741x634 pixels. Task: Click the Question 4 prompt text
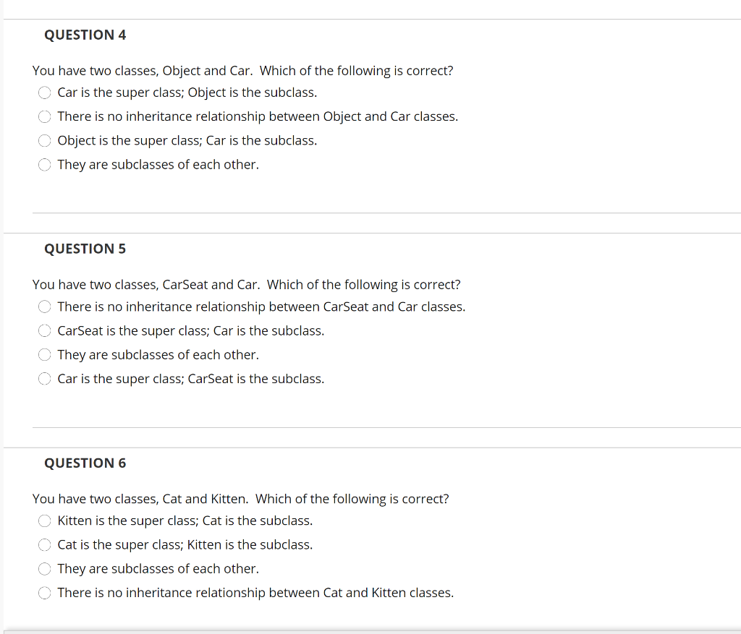242,70
